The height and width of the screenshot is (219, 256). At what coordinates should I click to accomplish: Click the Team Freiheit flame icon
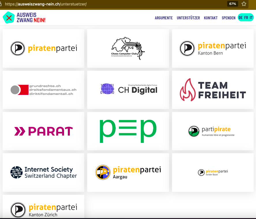coord(188,90)
